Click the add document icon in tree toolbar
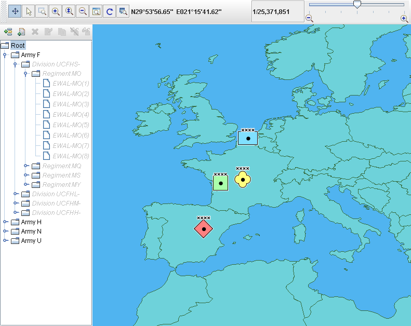411x326 pixels. tap(21, 32)
